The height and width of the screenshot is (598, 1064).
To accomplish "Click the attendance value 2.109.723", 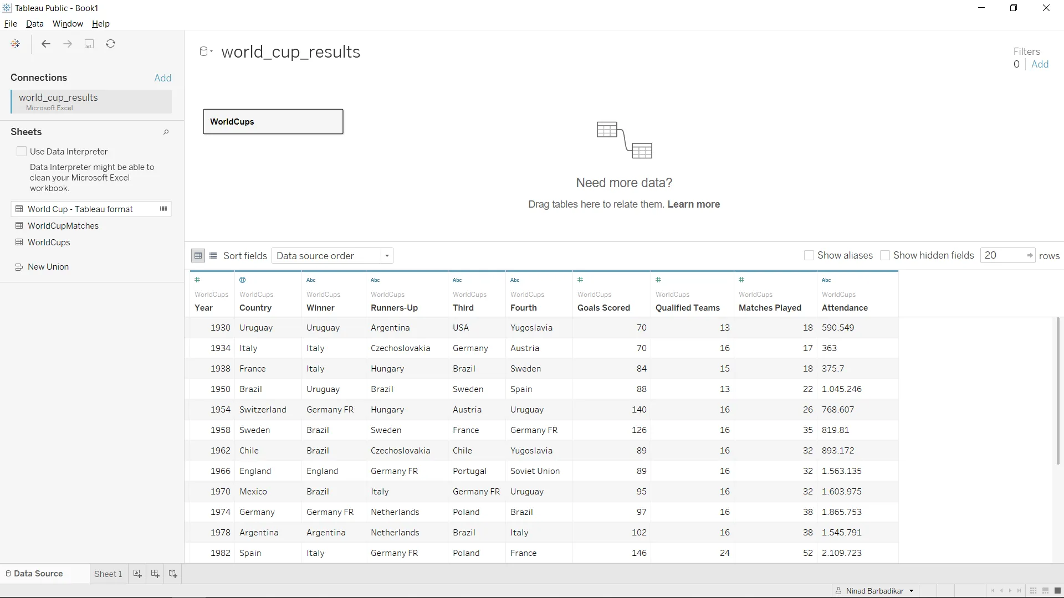I will [841, 553].
